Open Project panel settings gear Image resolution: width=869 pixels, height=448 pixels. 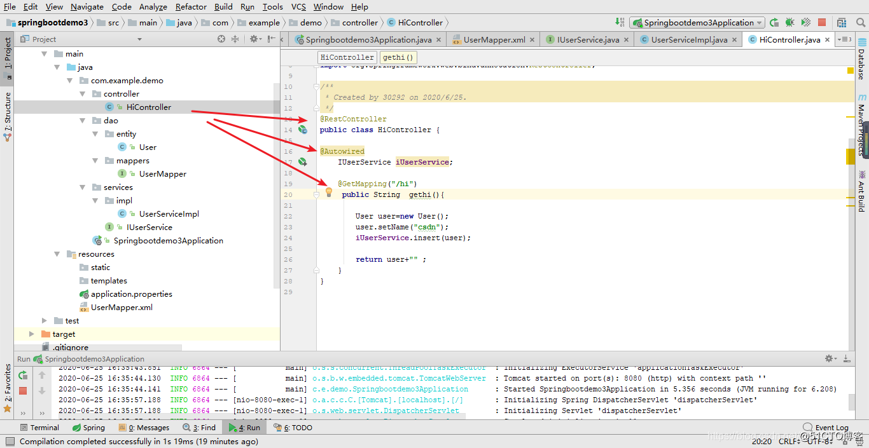[x=254, y=39]
